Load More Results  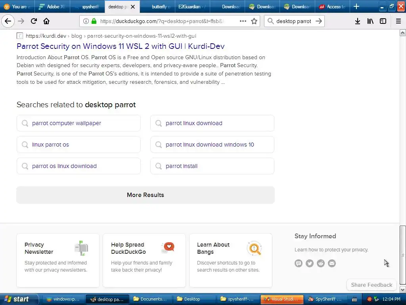146,195
